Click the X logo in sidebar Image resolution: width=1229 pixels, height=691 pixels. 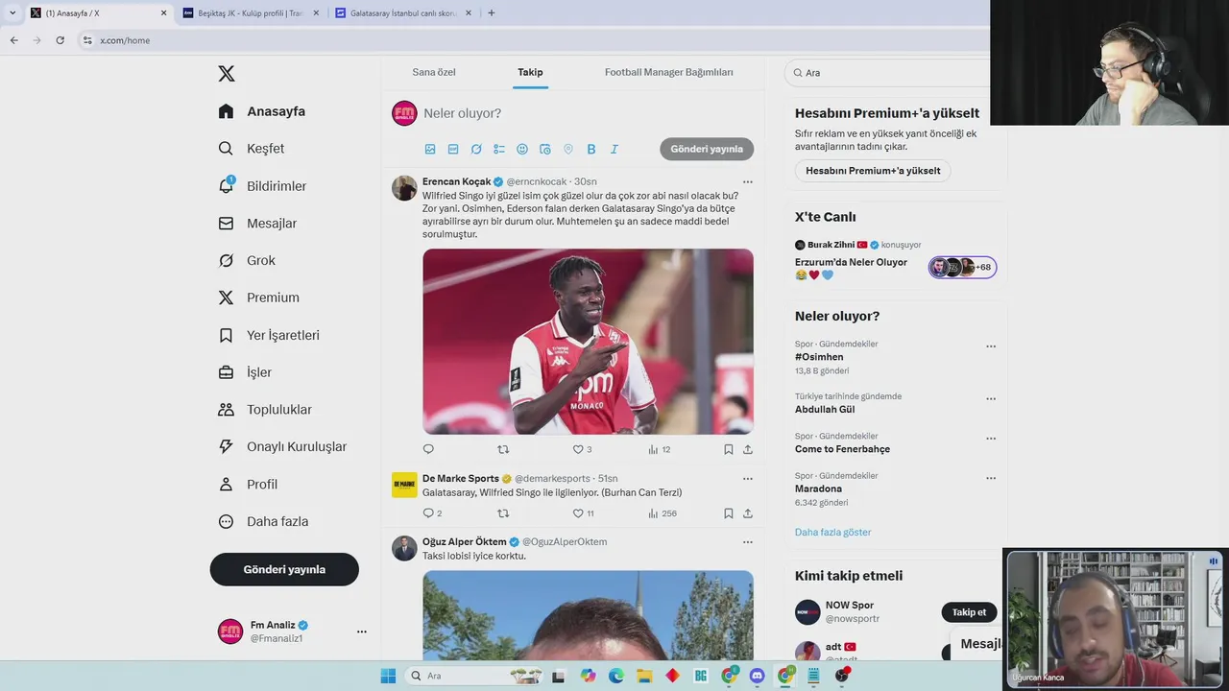pyautogui.click(x=226, y=74)
